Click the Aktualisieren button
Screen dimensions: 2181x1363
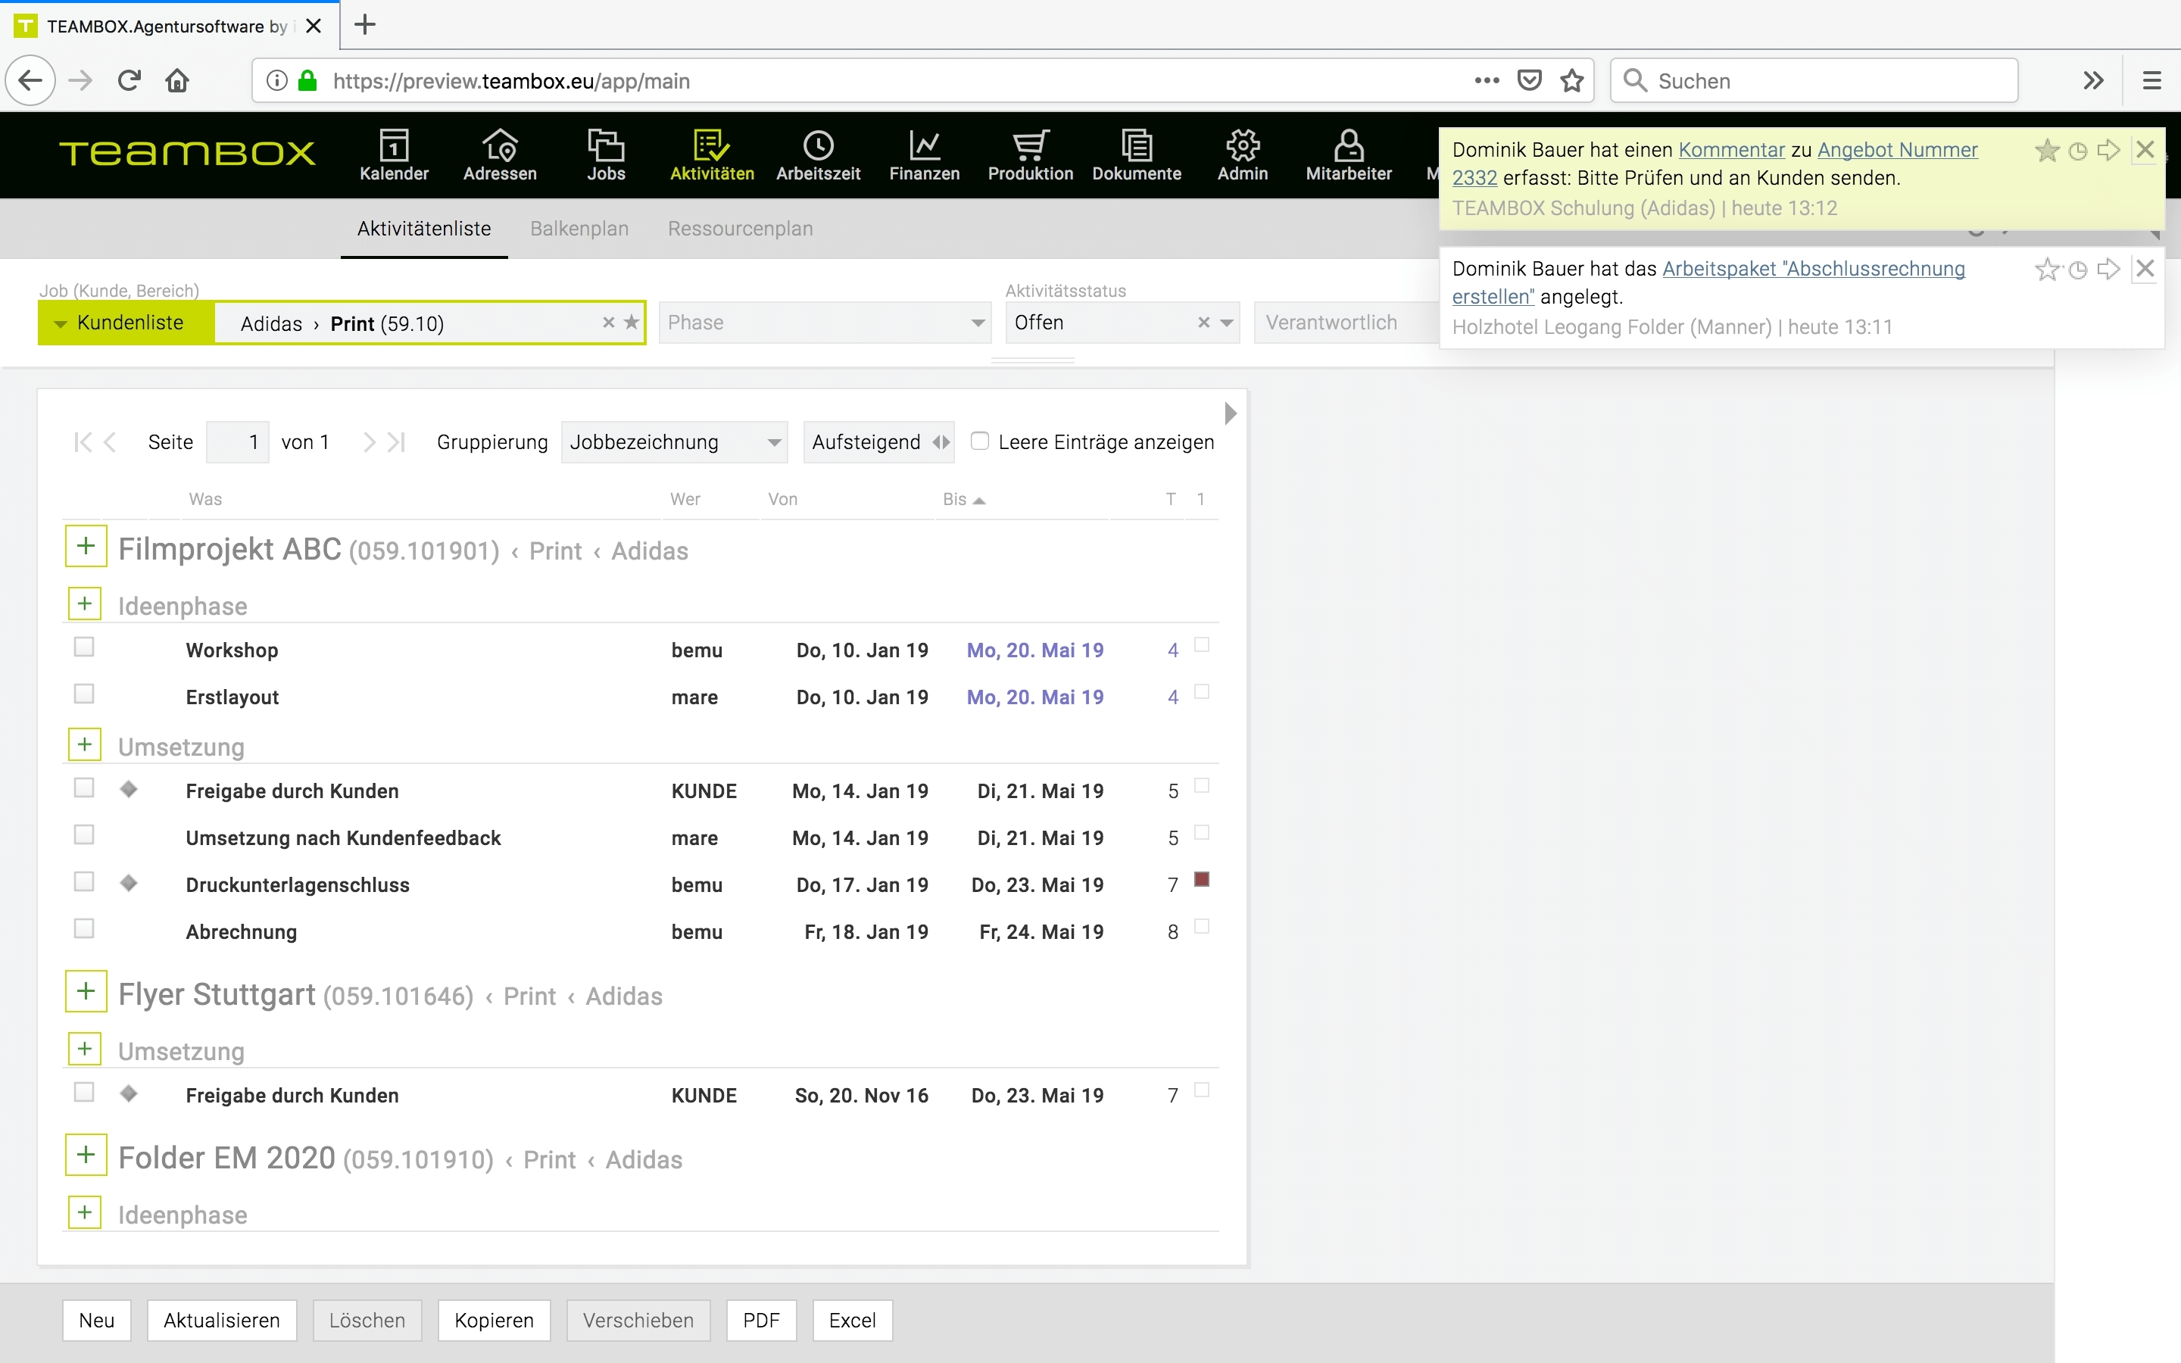click(x=221, y=1321)
